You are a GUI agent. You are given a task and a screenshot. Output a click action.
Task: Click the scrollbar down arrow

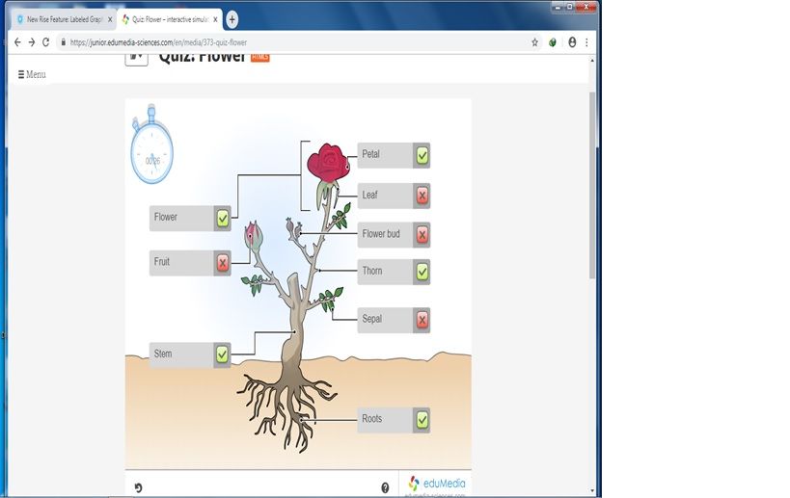point(592,491)
